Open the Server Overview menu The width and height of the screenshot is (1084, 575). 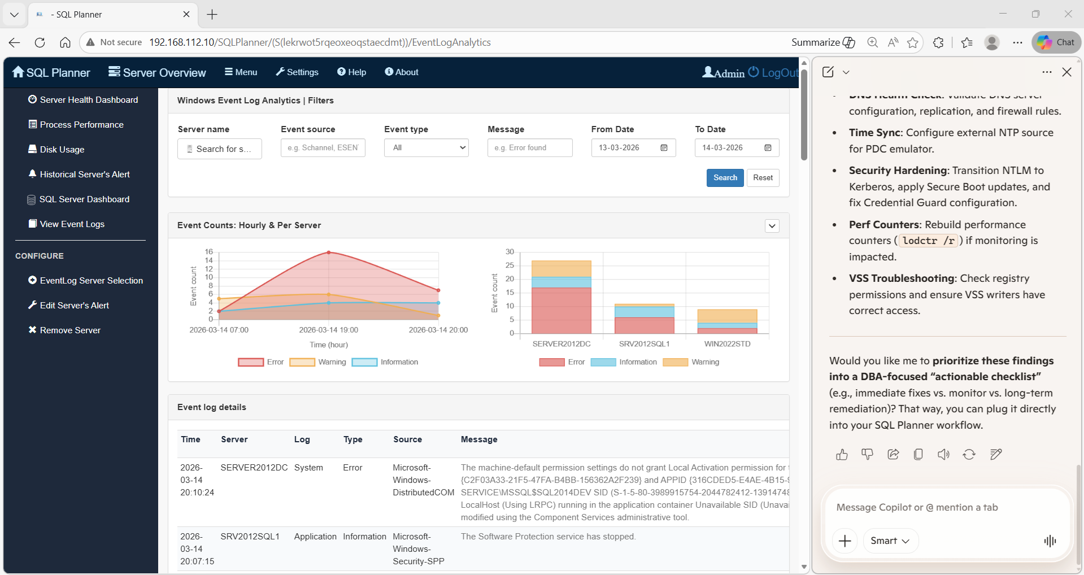(156, 72)
